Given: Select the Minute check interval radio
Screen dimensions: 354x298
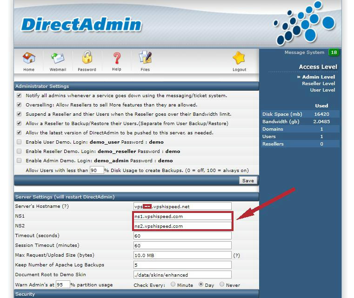Looking at the screenshot, I should 173,284.
